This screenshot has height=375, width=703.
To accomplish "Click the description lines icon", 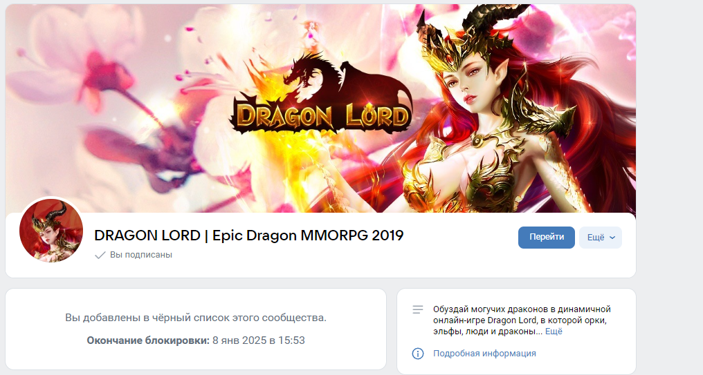I will click(418, 309).
